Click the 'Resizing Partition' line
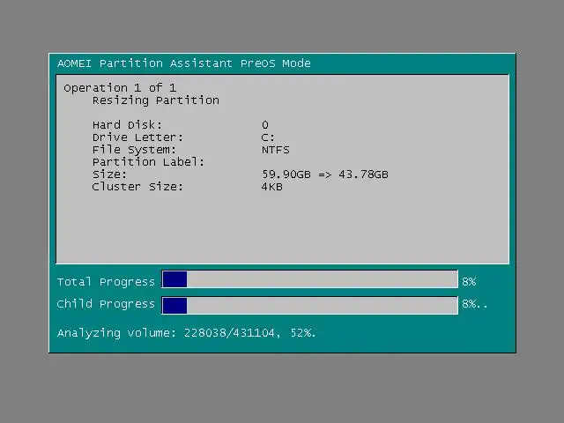Image resolution: width=564 pixels, height=423 pixels. pos(156,100)
